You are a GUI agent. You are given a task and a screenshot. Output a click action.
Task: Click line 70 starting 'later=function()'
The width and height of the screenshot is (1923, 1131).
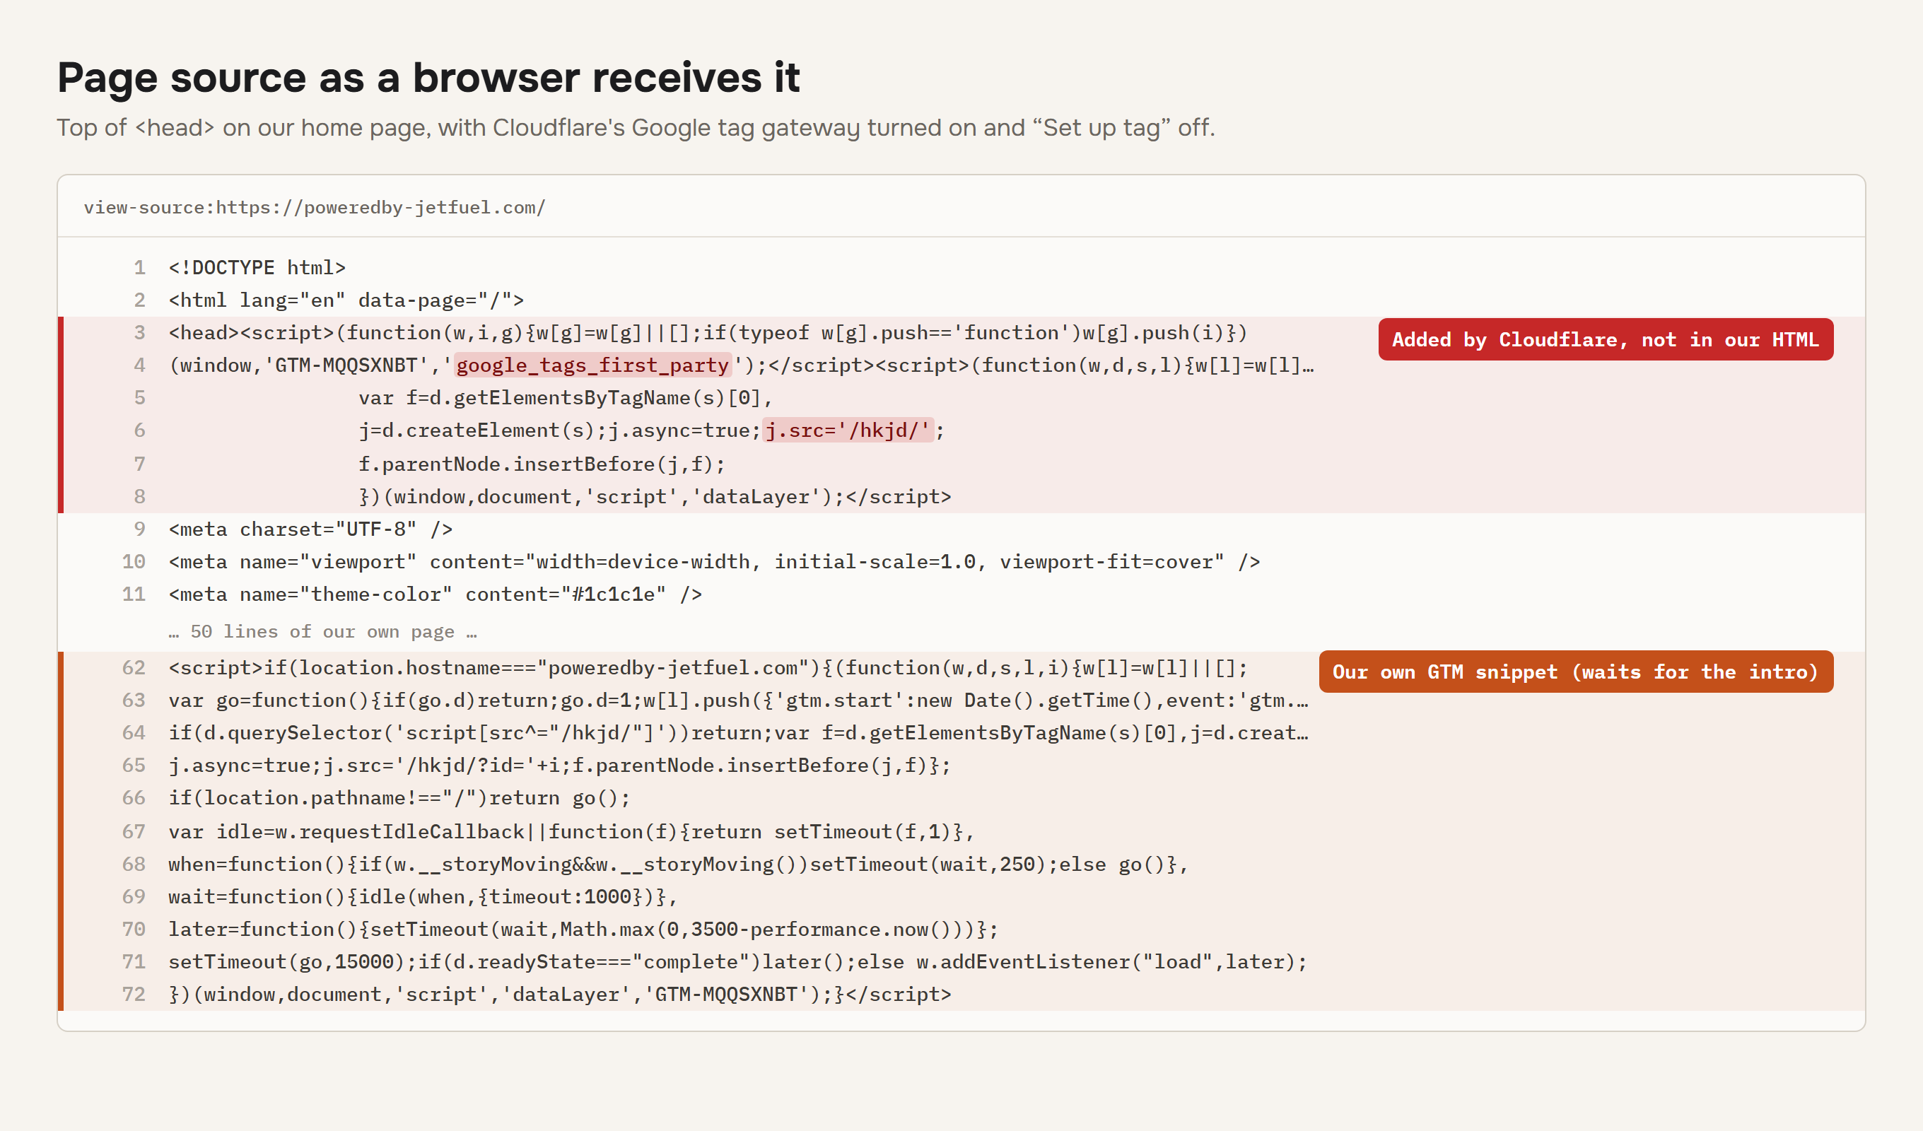click(x=583, y=930)
